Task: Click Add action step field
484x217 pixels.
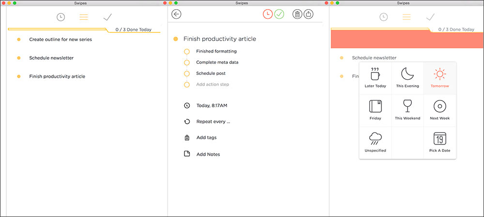Action: pos(212,85)
